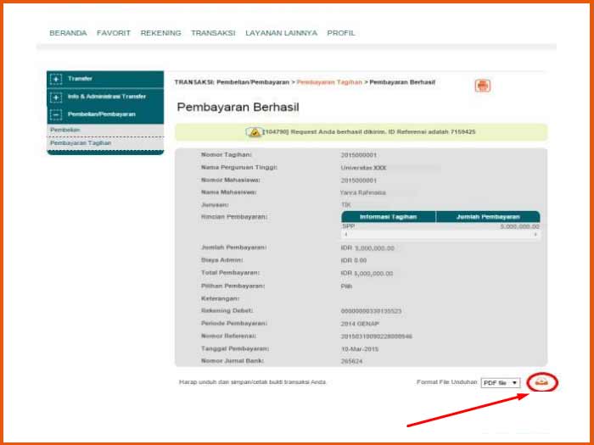Click the table's right scroll arrow
This screenshot has height=445, width=594.
[535, 235]
